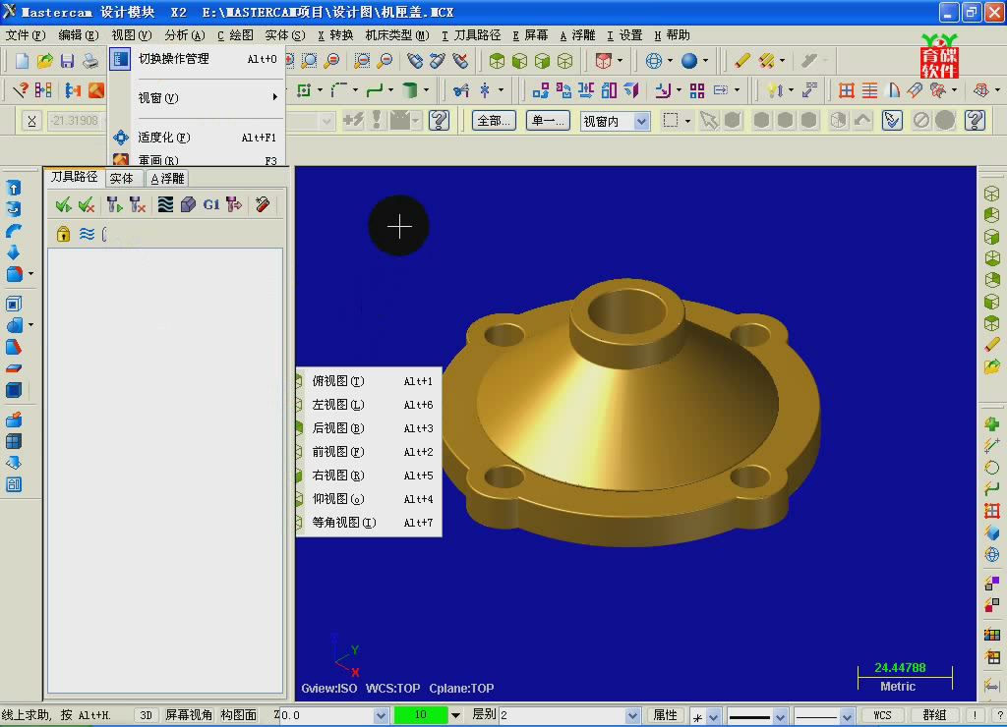Click the first green cube view icon
This screenshot has width=1007, height=727.
(x=497, y=61)
